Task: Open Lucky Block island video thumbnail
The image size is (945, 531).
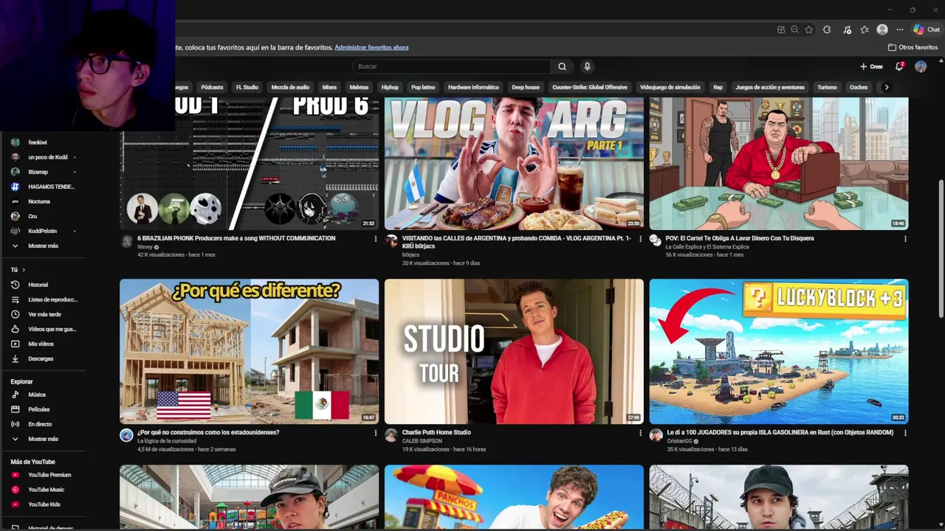Action: click(779, 351)
